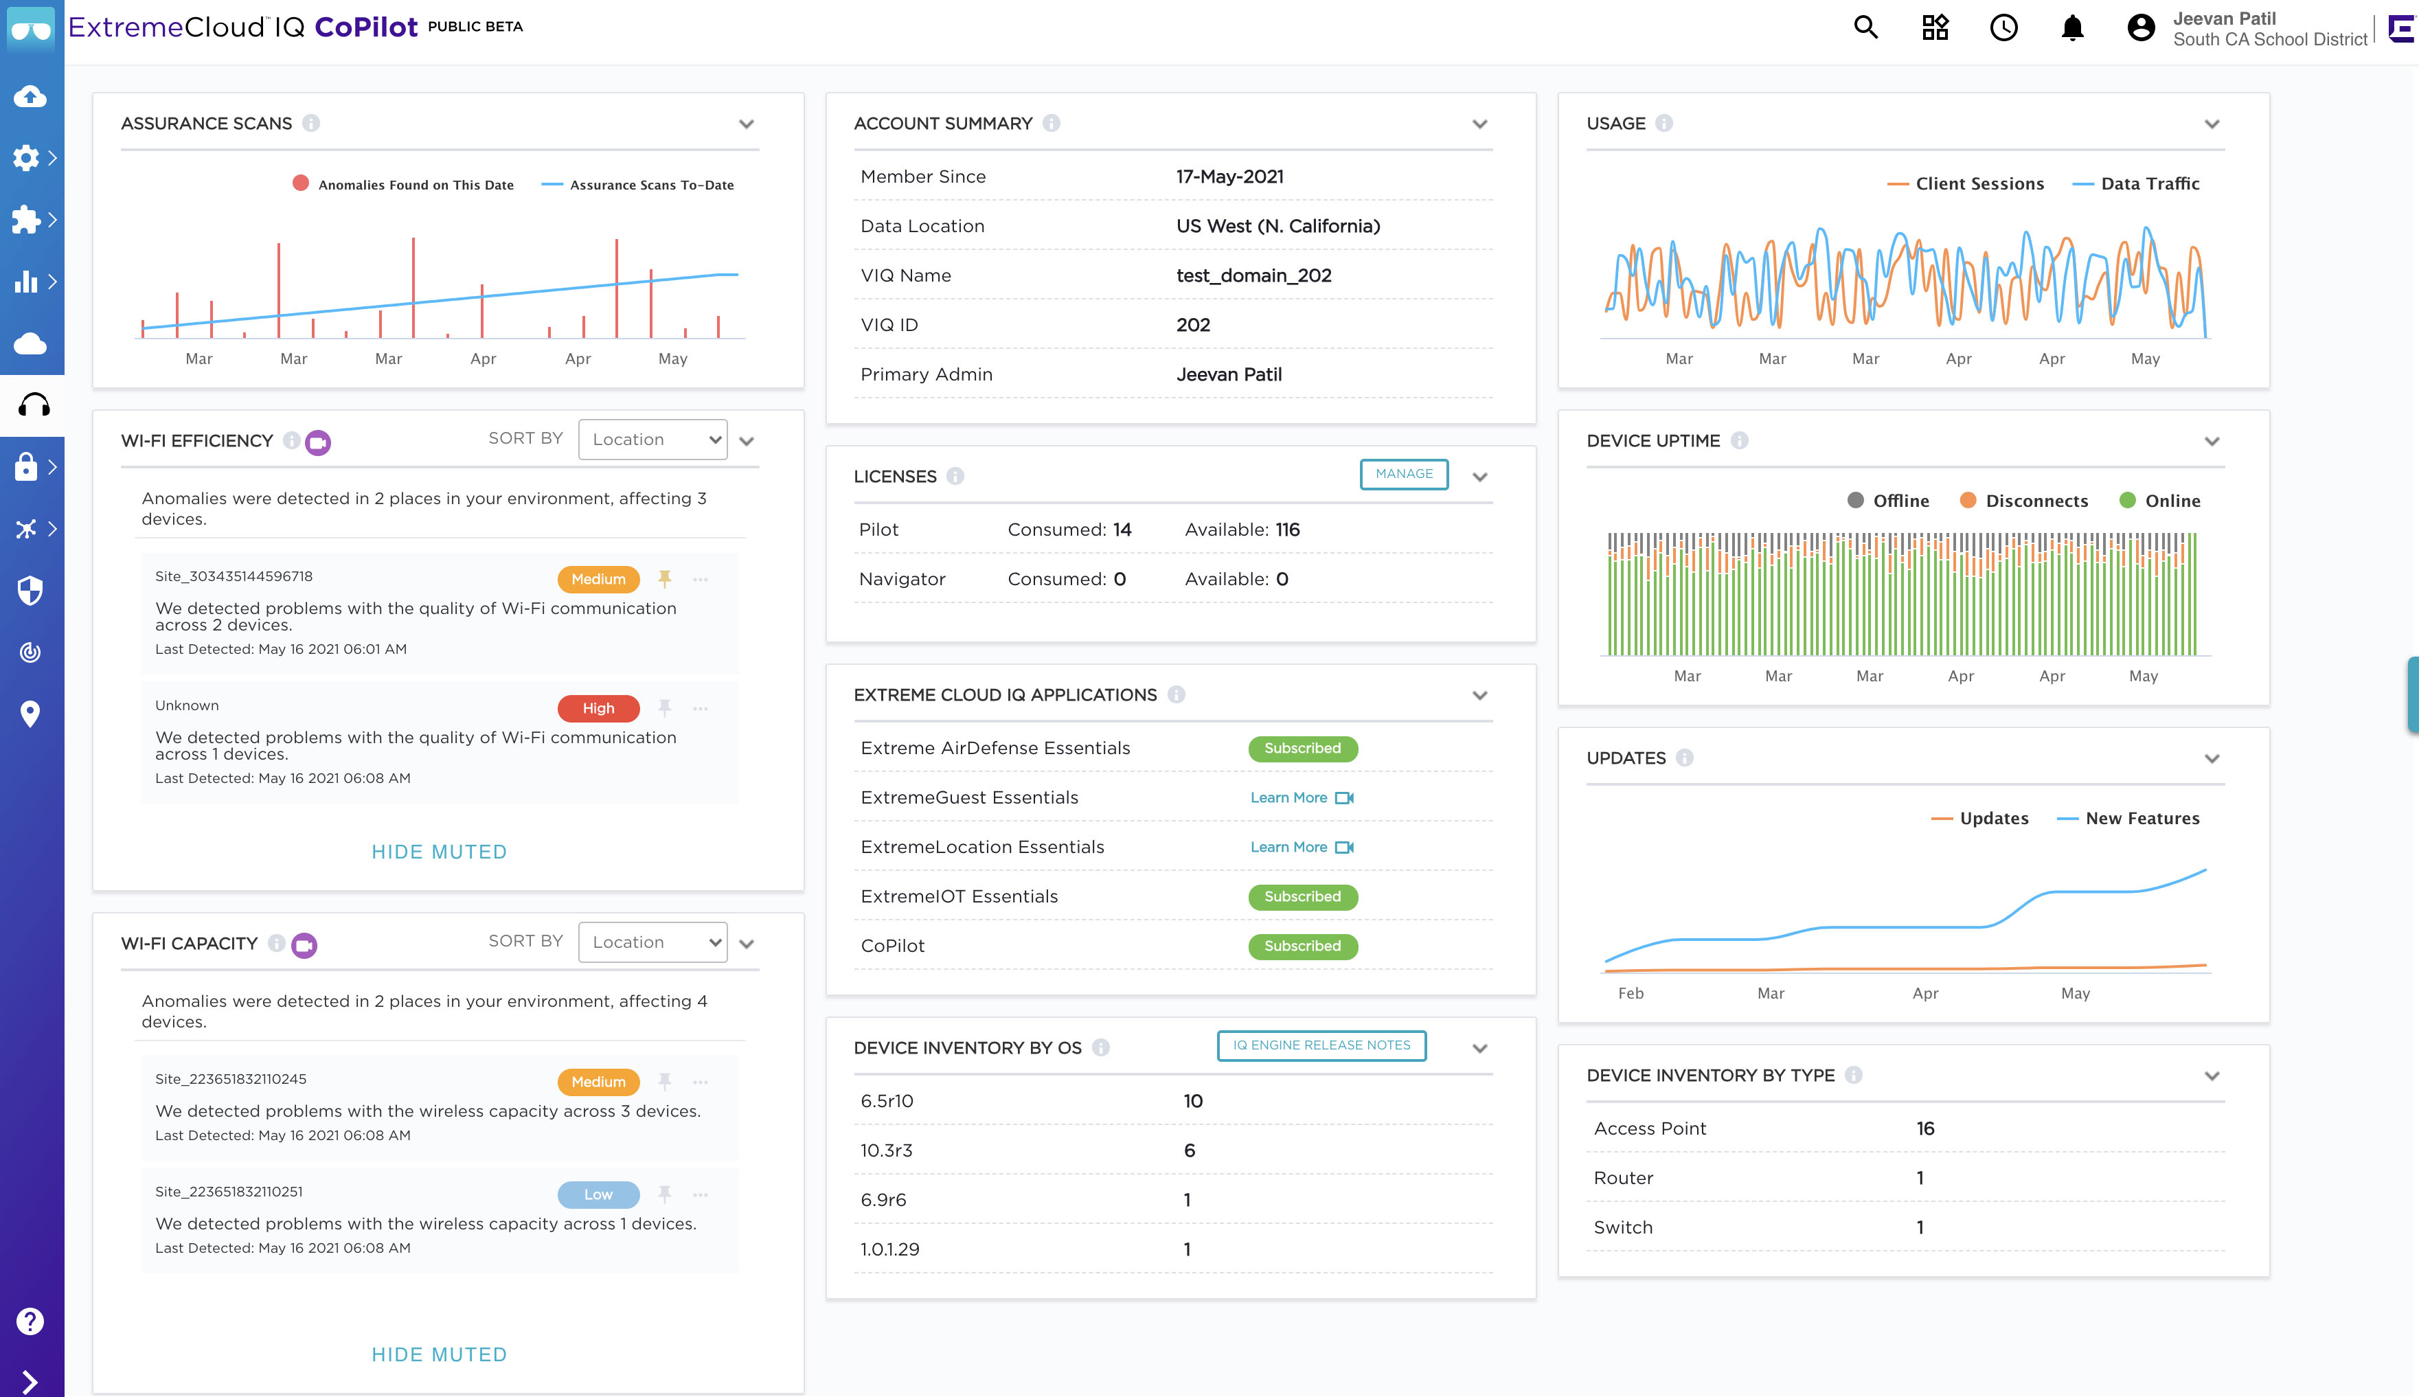Toggle WI-FI CAPACITY panel collapse arrow
This screenshot has width=2419, height=1397.
[750, 943]
